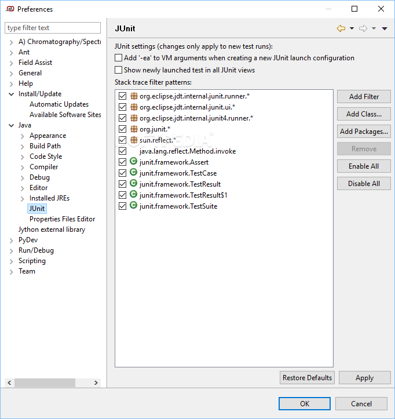Open the preferences view menu triangle
The height and width of the screenshot is (419, 395).
click(385, 28)
